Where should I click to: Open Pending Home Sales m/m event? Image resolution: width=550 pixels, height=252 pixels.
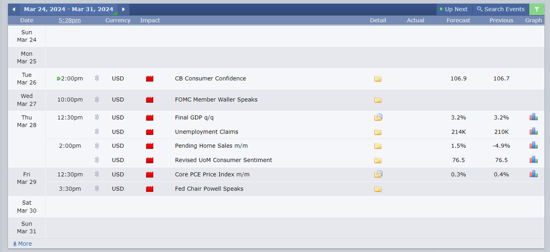[211, 146]
